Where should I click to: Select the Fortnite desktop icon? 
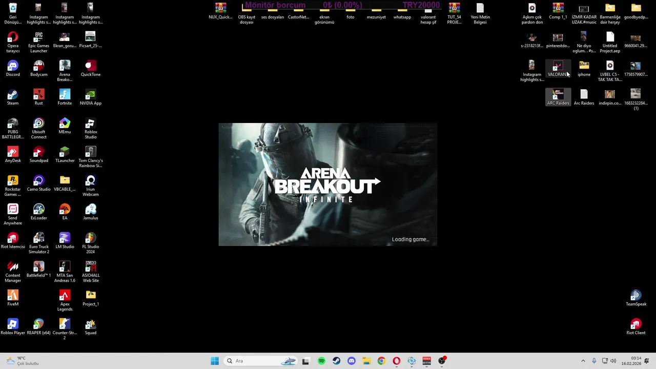(65, 97)
